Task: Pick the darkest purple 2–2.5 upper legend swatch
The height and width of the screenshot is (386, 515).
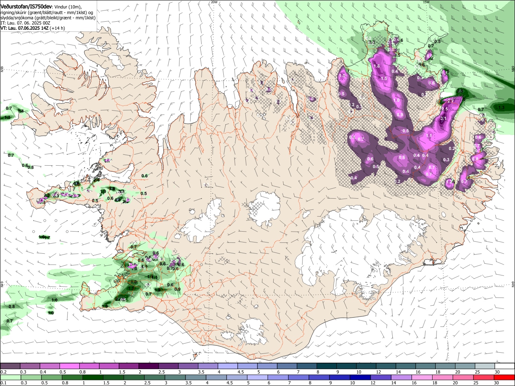Action: (x=148, y=366)
